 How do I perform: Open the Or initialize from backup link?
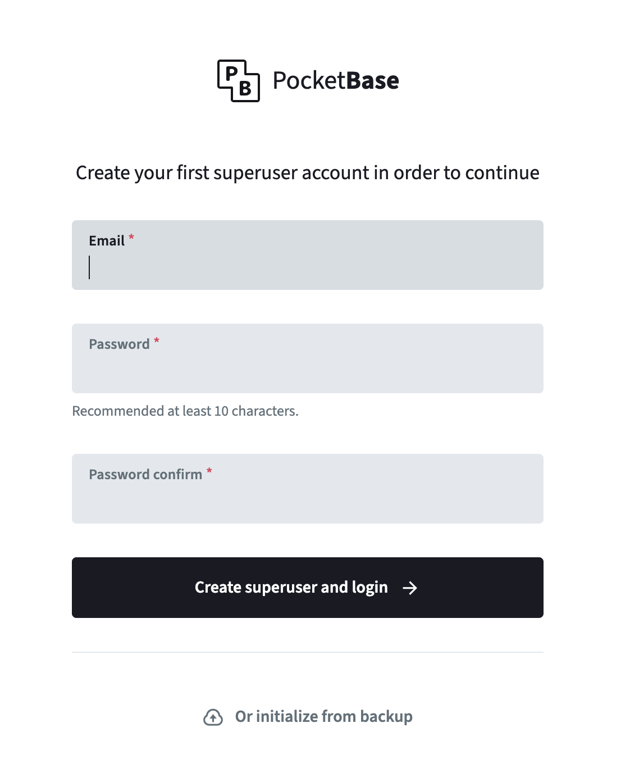pos(323,717)
